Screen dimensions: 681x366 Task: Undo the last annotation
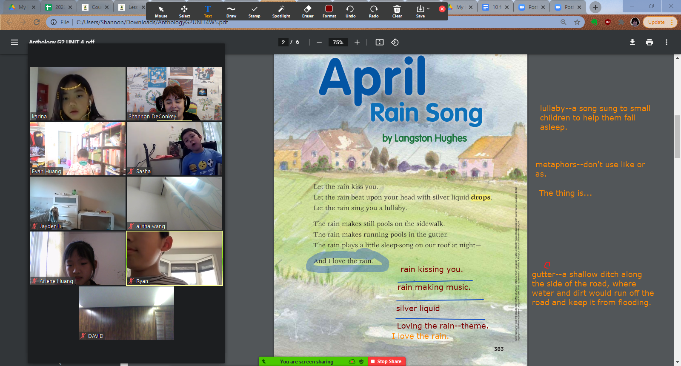point(350,11)
